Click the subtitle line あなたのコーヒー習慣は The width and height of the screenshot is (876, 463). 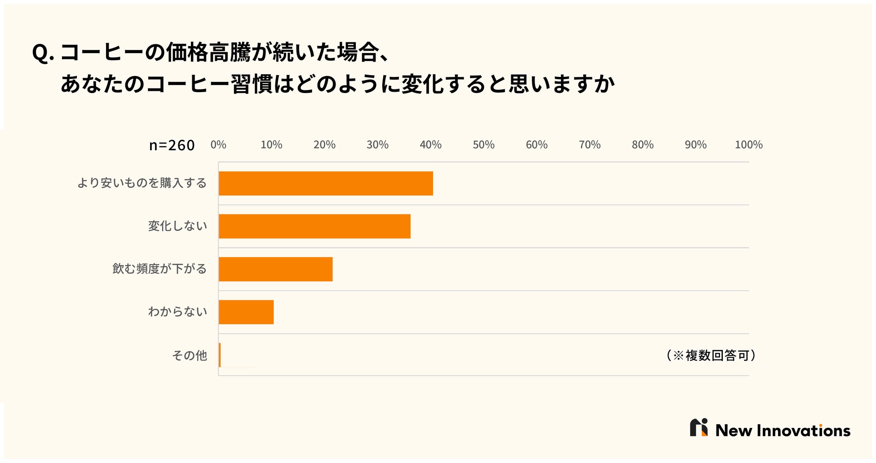tap(337, 84)
